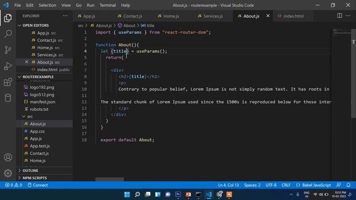
Task: Open taskbar Search
Action: tap(137, 194)
